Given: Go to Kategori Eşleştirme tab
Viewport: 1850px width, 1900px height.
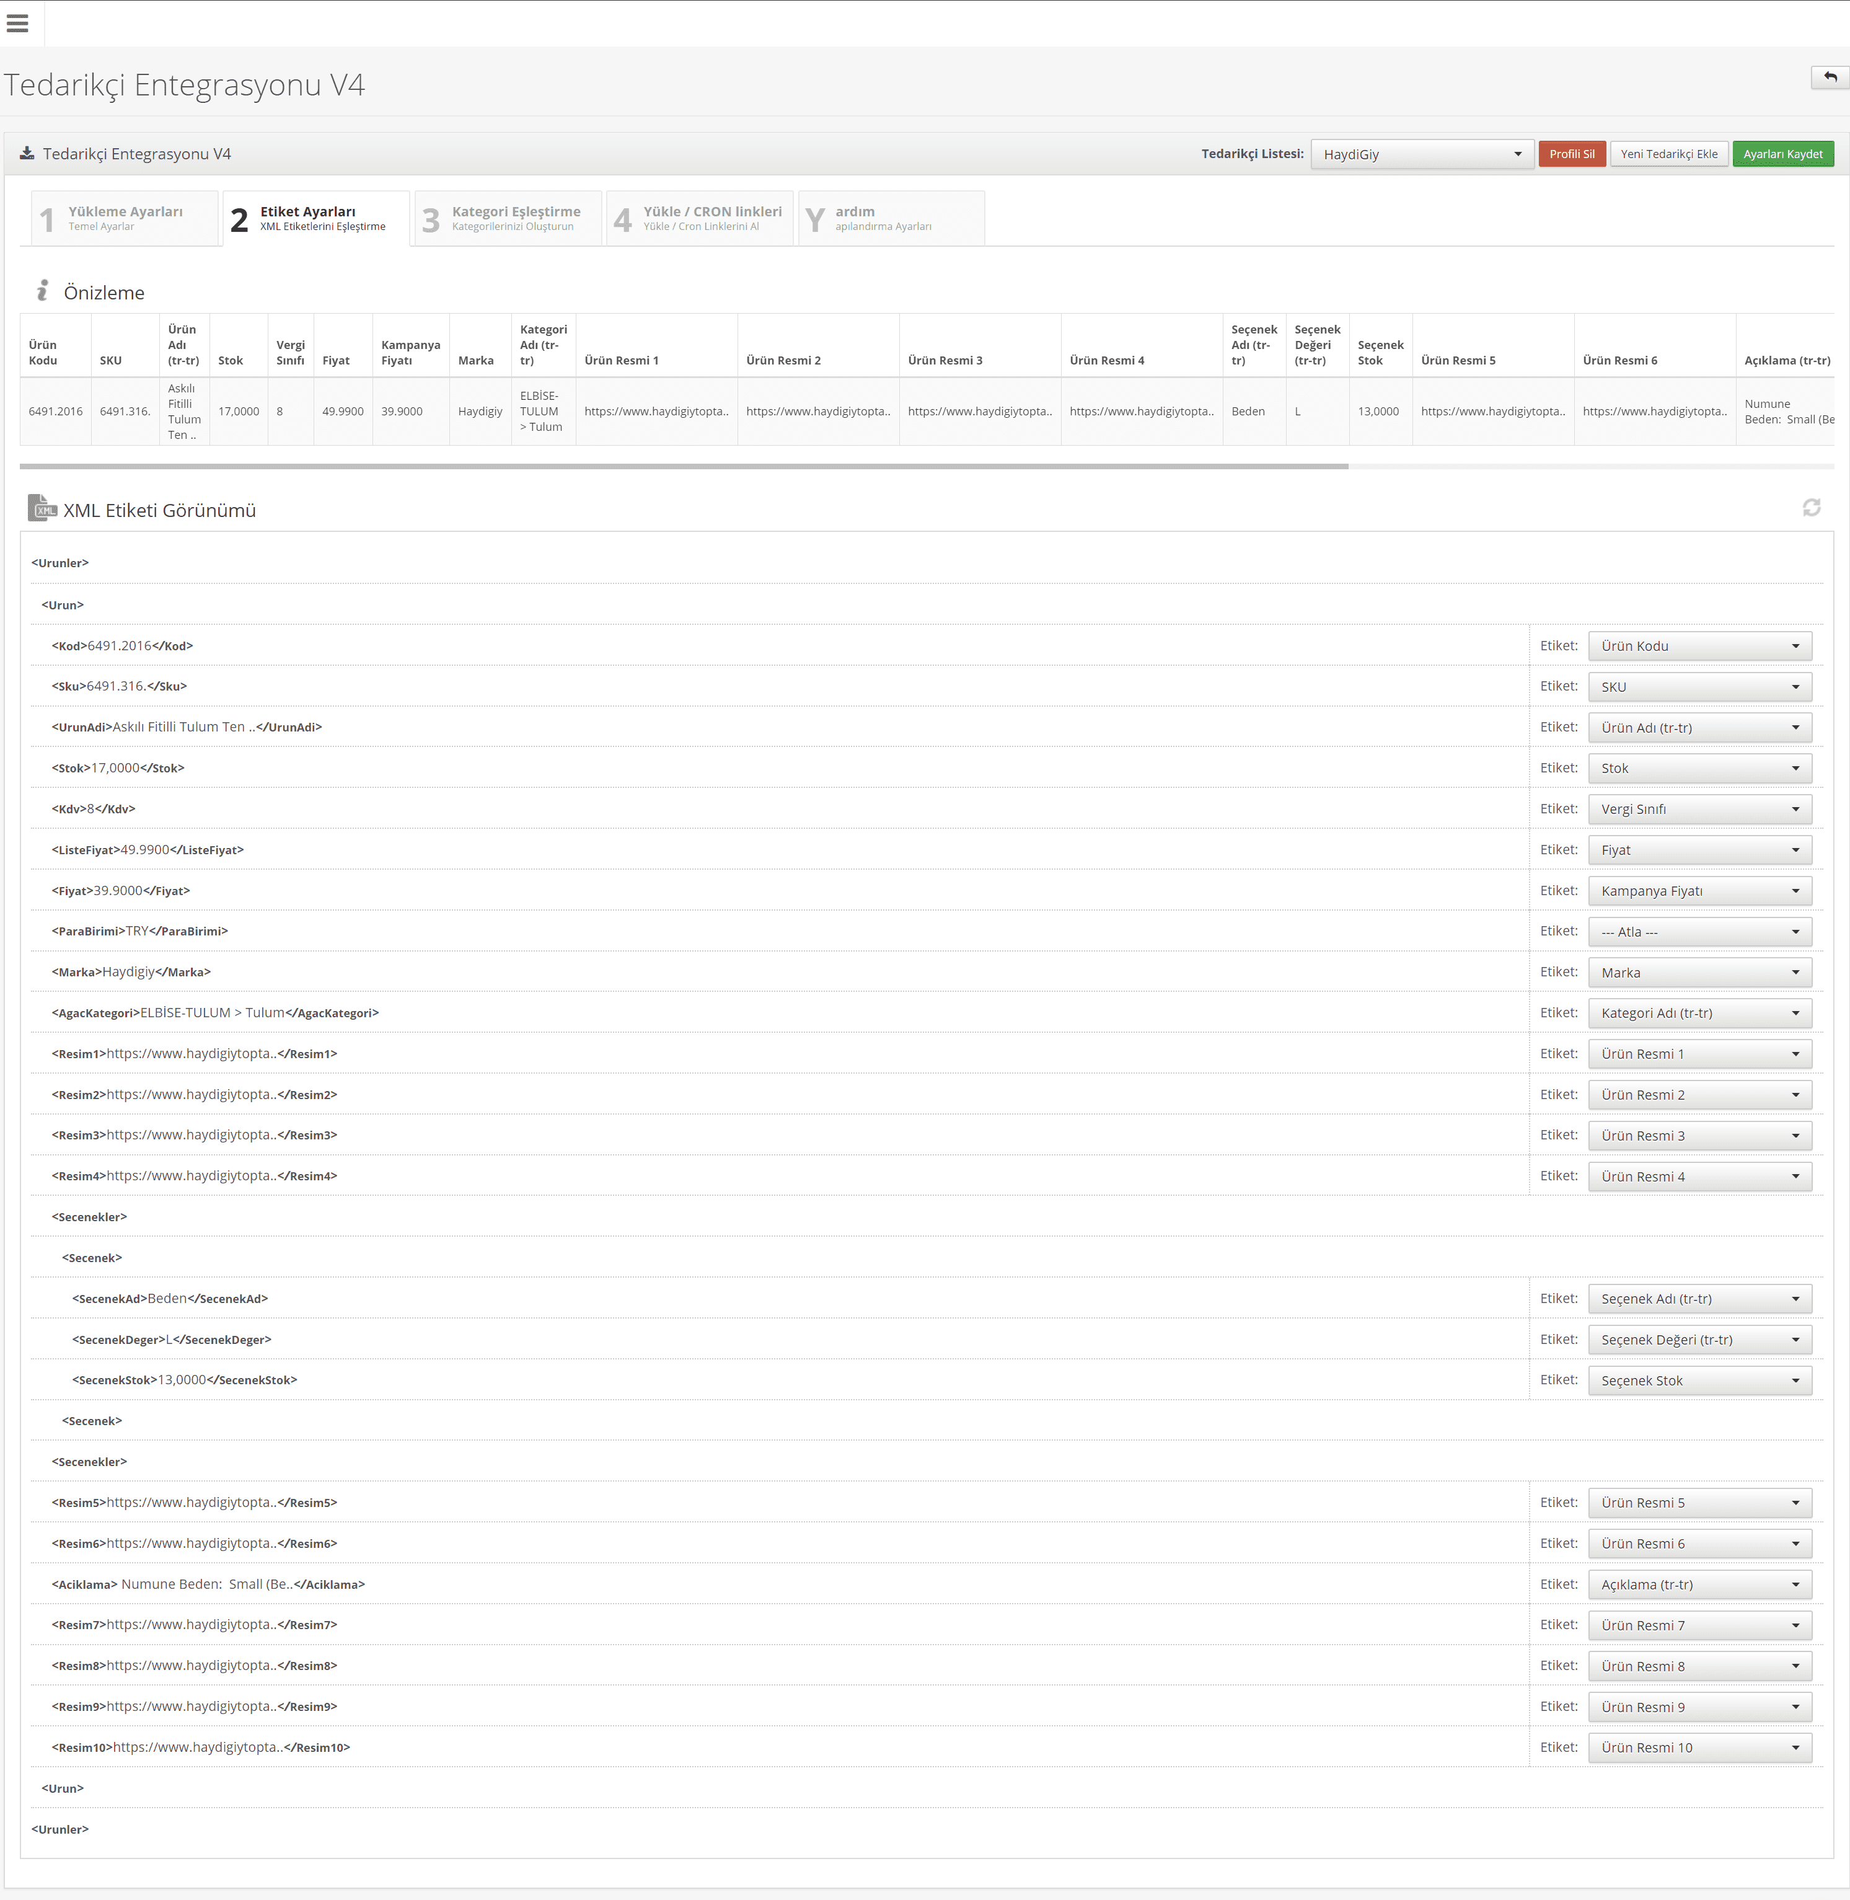Looking at the screenshot, I should 508,219.
